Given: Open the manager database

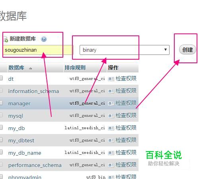Looking at the screenshot, I should point(20,104).
